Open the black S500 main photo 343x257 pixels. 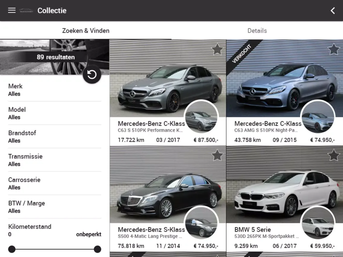tap(168, 184)
